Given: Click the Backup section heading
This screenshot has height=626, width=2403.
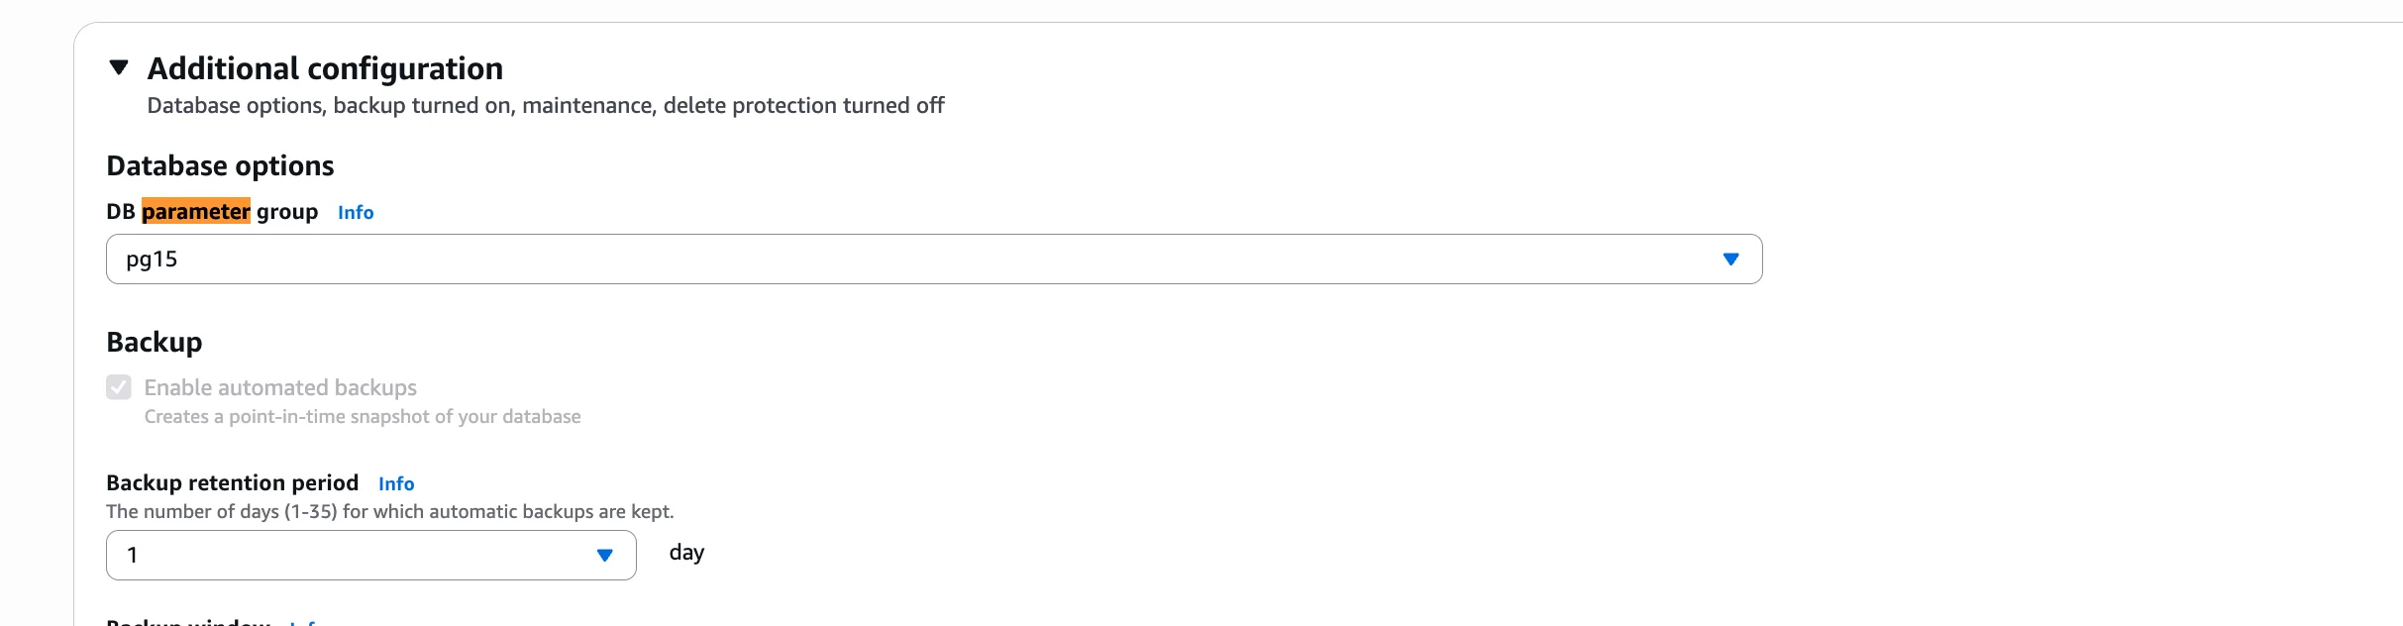Looking at the screenshot, I should coord(155,342).
